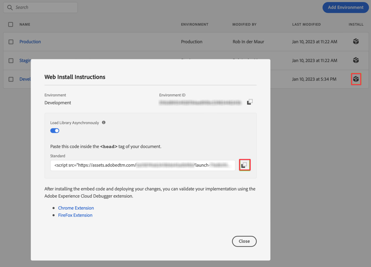This screenshot has height=267, width=371.
Task: Open the Production environment name link
Action: pos(30,42)
